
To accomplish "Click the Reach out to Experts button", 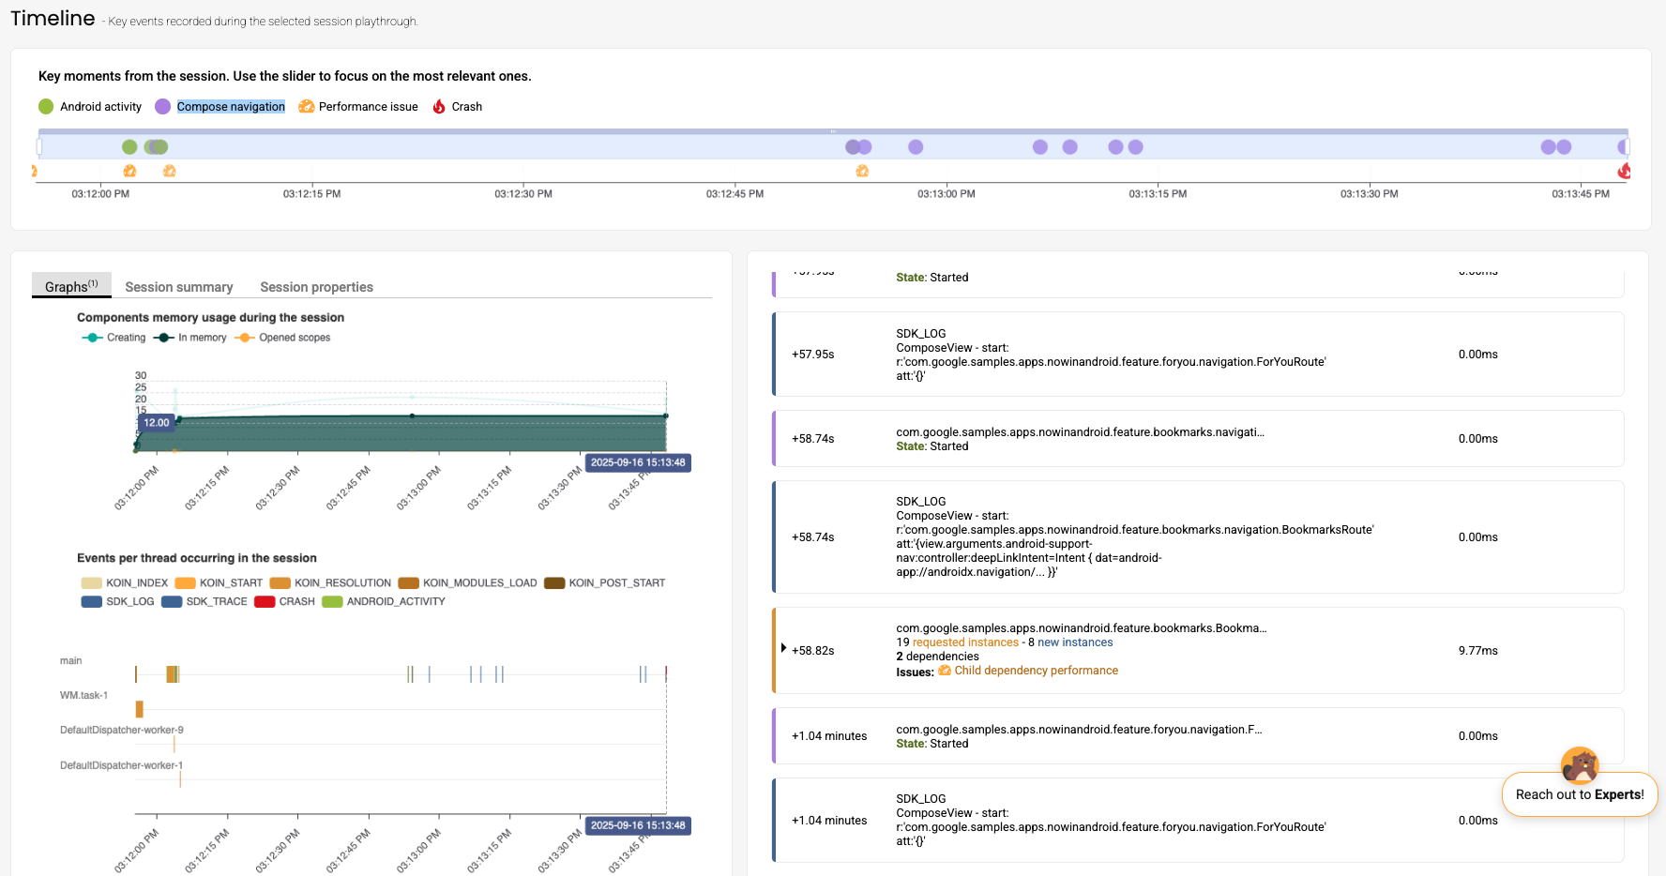I will point(1579,794).
